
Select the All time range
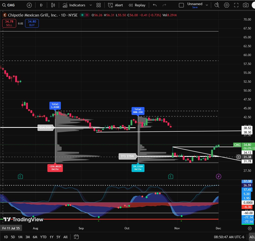[65, 237]
